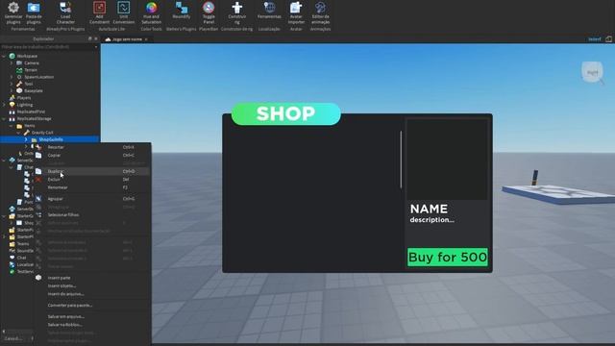Click the NAME label in shop

pyautogui.click(x=429, y=209)
